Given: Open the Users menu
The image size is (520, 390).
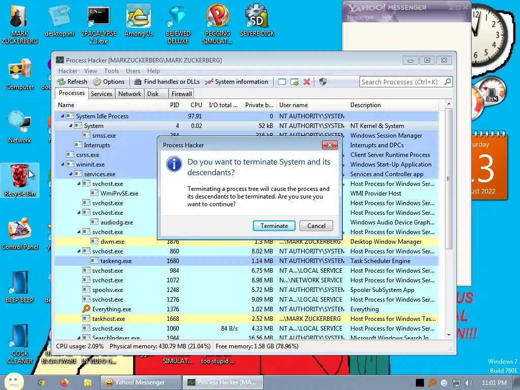Looking at the screenshot, I should pos(133,71).
